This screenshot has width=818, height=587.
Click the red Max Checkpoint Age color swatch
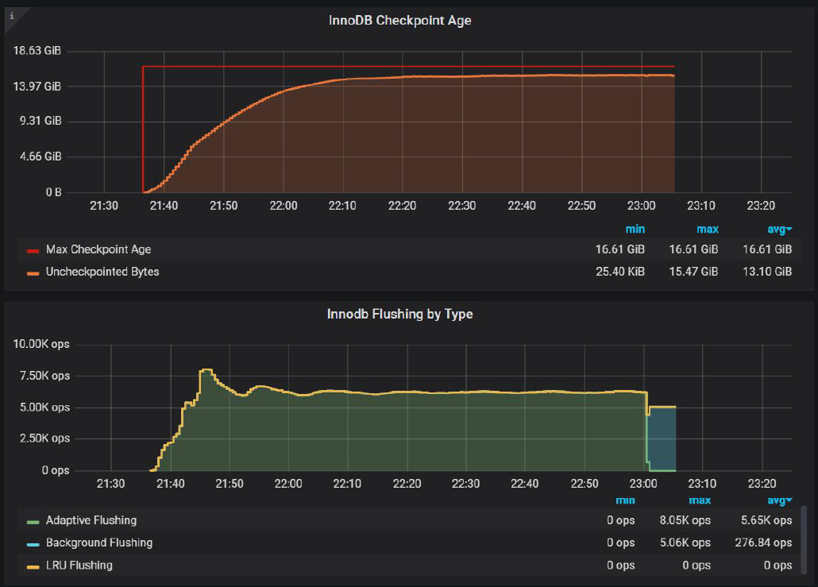coord(33,250)
